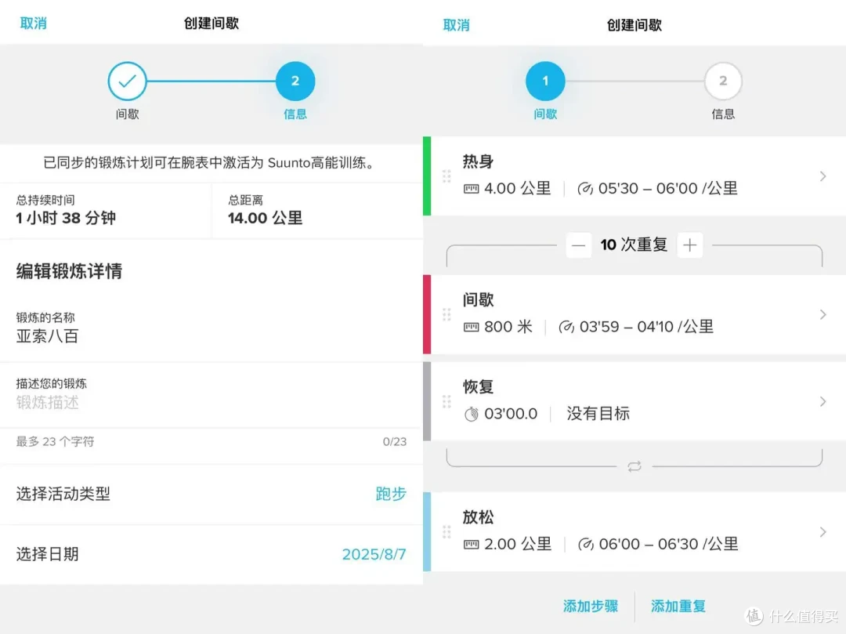Click pace gauge icon in 放松 row
Image resolution: width=846 pixels, height=634 pixels.
tap(586, 545)
